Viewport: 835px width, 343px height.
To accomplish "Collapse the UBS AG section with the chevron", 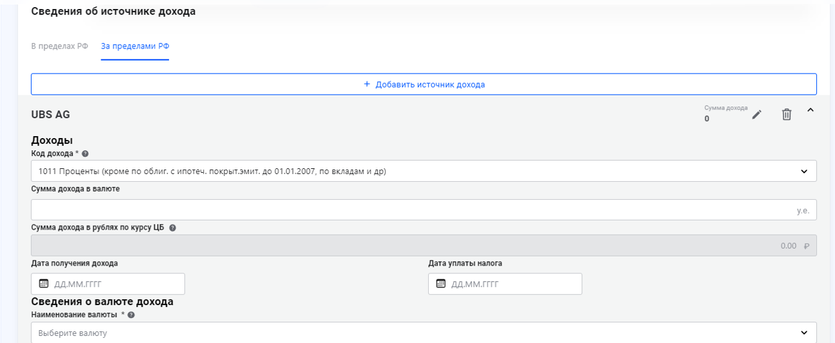I will pos(810,111).
